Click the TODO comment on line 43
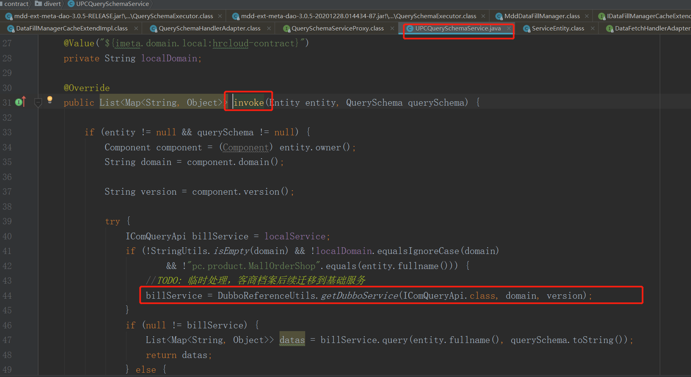Screen dimensions: 691x377 (x=255, y=280)
